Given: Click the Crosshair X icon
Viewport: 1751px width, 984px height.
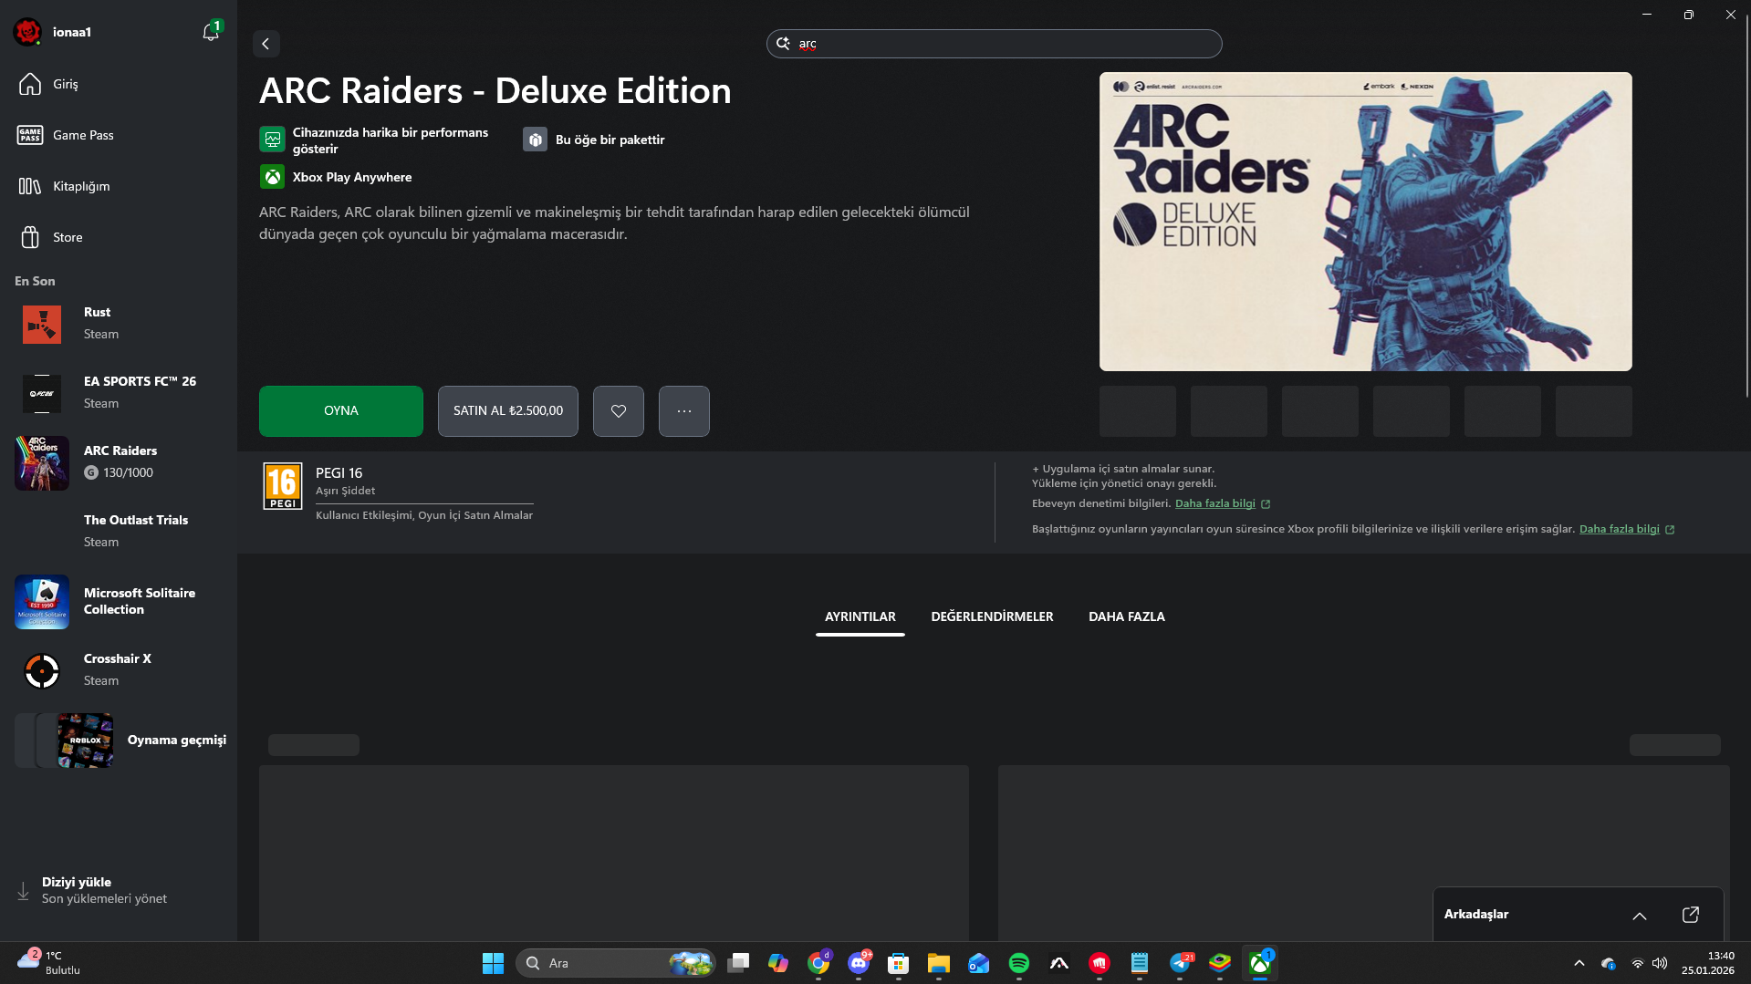Looking at the screenshot, I should pos(42,671).
